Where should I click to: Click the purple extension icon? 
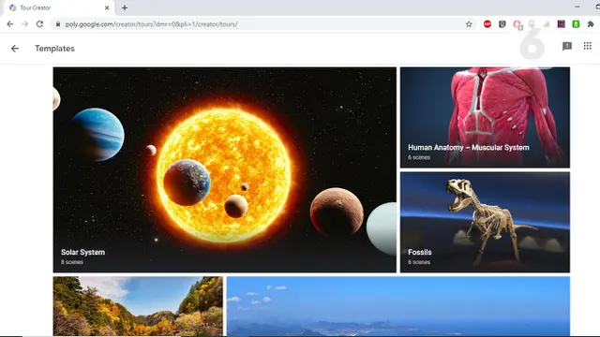tap(561, 24)
